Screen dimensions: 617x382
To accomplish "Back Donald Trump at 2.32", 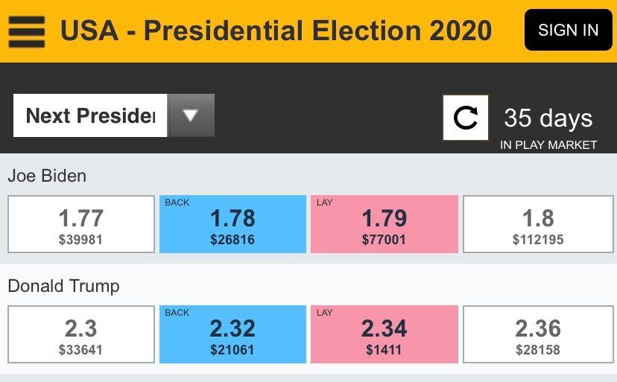I will pyautogui.click(x=232, y=334).
